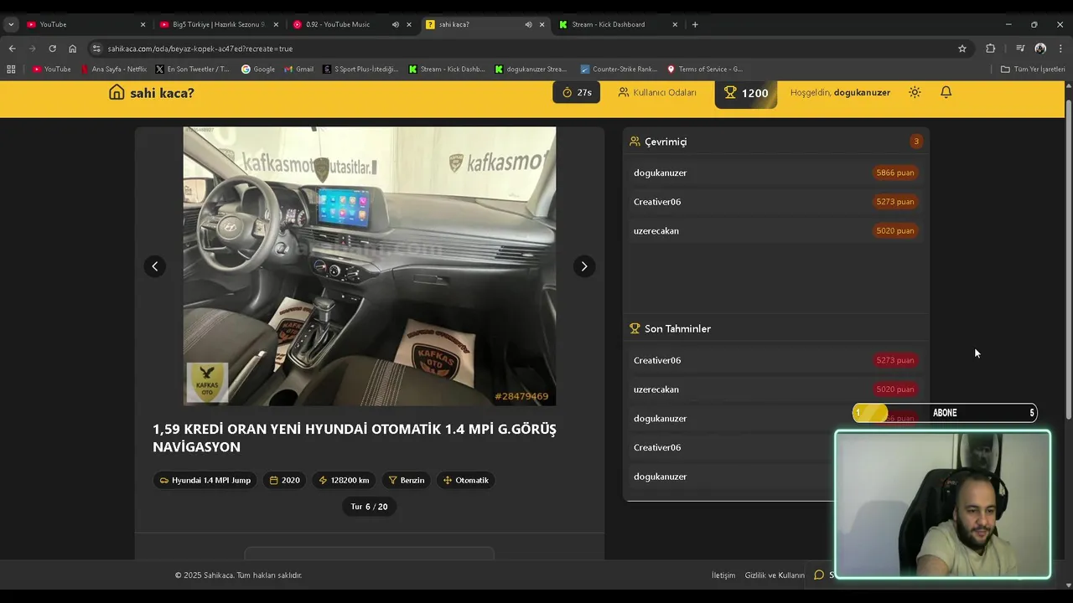Click the sahi kaca home icon

pos(117,92)
